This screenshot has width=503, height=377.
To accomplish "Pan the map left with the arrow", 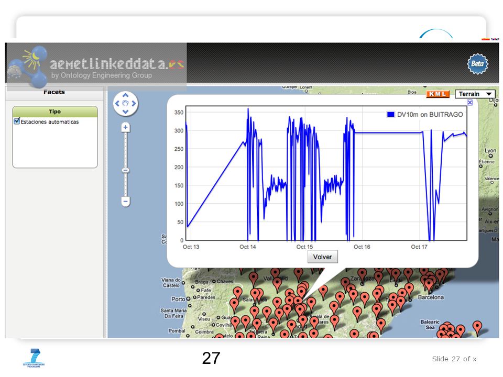I will [117, 103].
